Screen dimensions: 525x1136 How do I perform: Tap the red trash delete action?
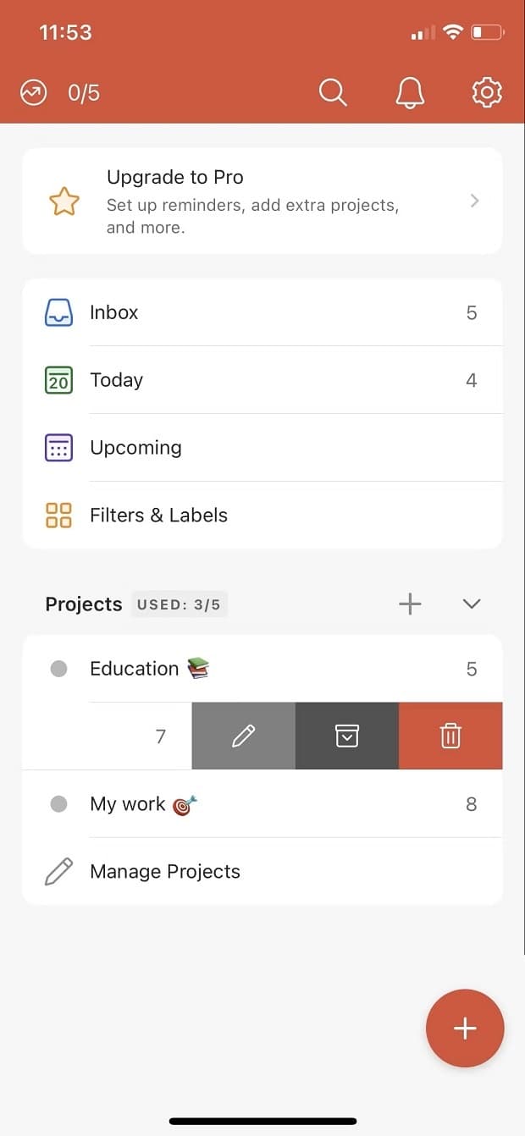pos(450,736)
